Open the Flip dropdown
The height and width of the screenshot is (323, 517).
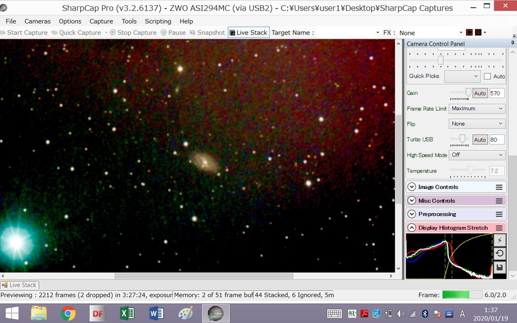(x=477, y=124)
